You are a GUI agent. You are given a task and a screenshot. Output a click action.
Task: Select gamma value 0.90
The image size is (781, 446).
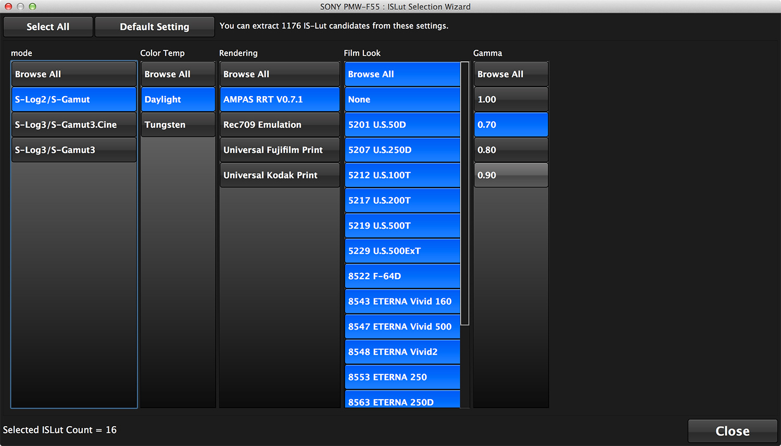tap(511, 175)
